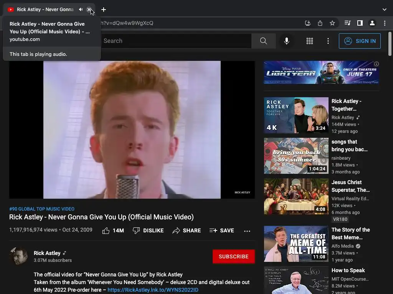
Task: Open the Together Forever video thumbnail
Action: coord(296,115)
